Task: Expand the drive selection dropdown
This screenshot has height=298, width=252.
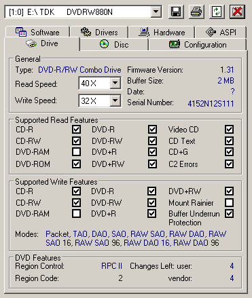Action: tap(156, 12)
